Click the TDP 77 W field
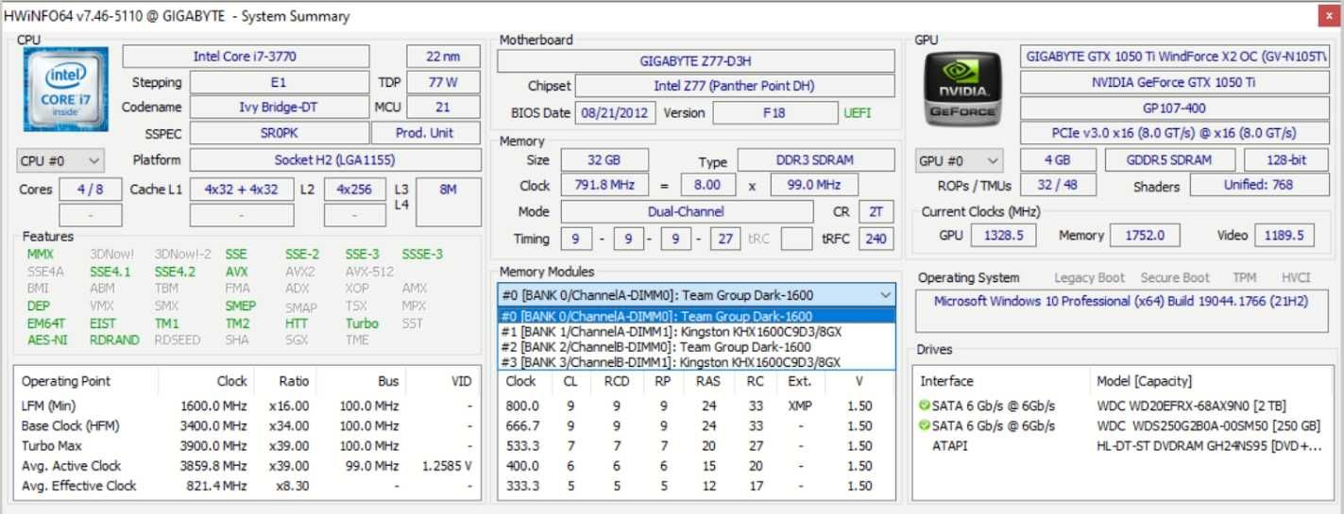The width and height of the screenshot is (1344, 514). coord(443,83)
